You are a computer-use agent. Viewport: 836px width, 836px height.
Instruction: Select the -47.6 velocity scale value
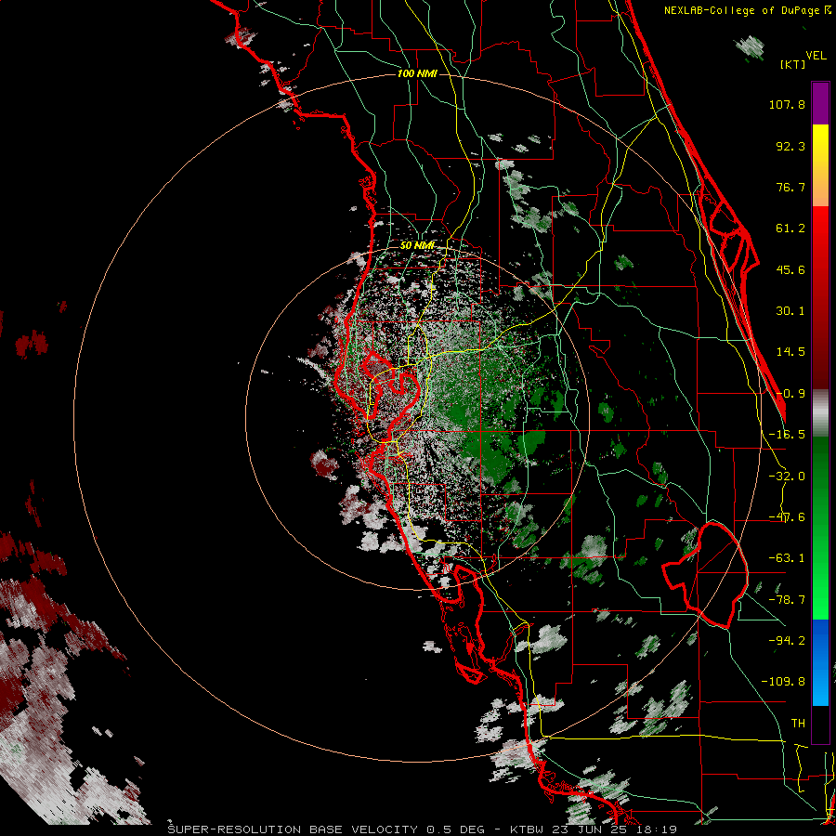point(787,517)
